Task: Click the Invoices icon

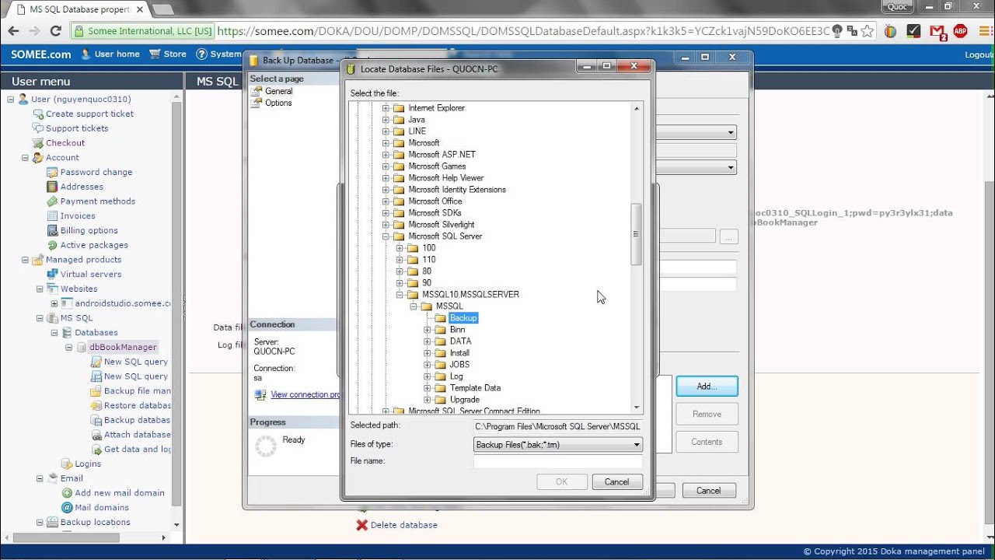Action: [x=52, y=215]
